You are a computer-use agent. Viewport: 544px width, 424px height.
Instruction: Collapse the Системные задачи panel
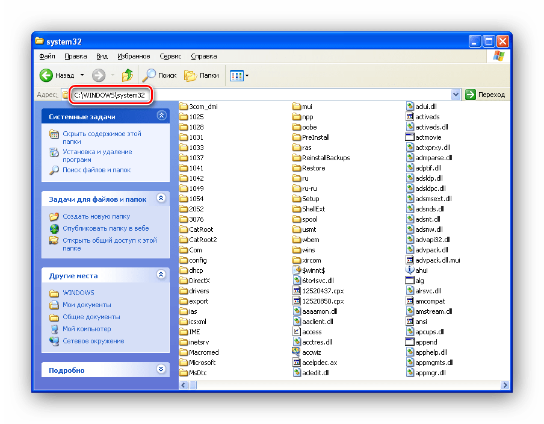[x=161, y=116]
